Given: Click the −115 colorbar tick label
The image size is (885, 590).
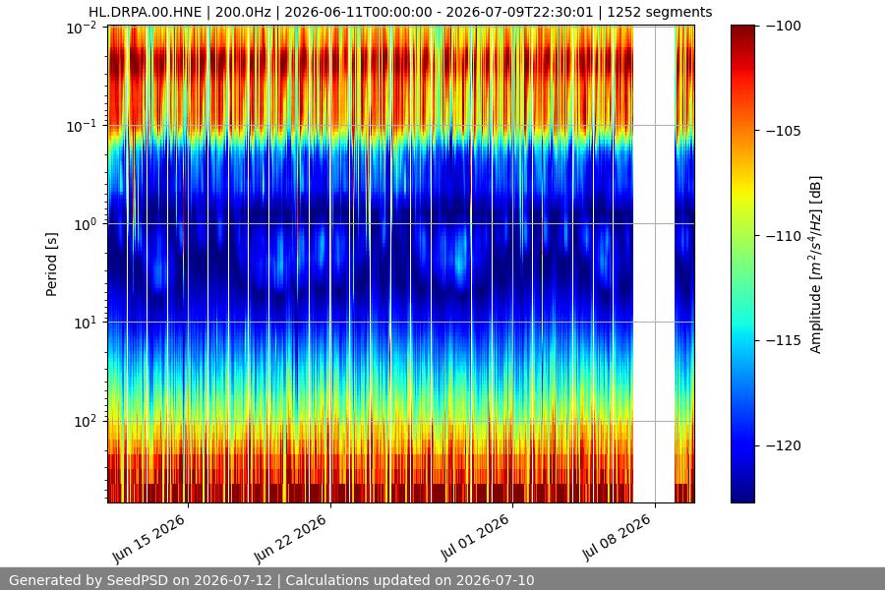Looking at the screenshot, I should click(x=784, y=340).
